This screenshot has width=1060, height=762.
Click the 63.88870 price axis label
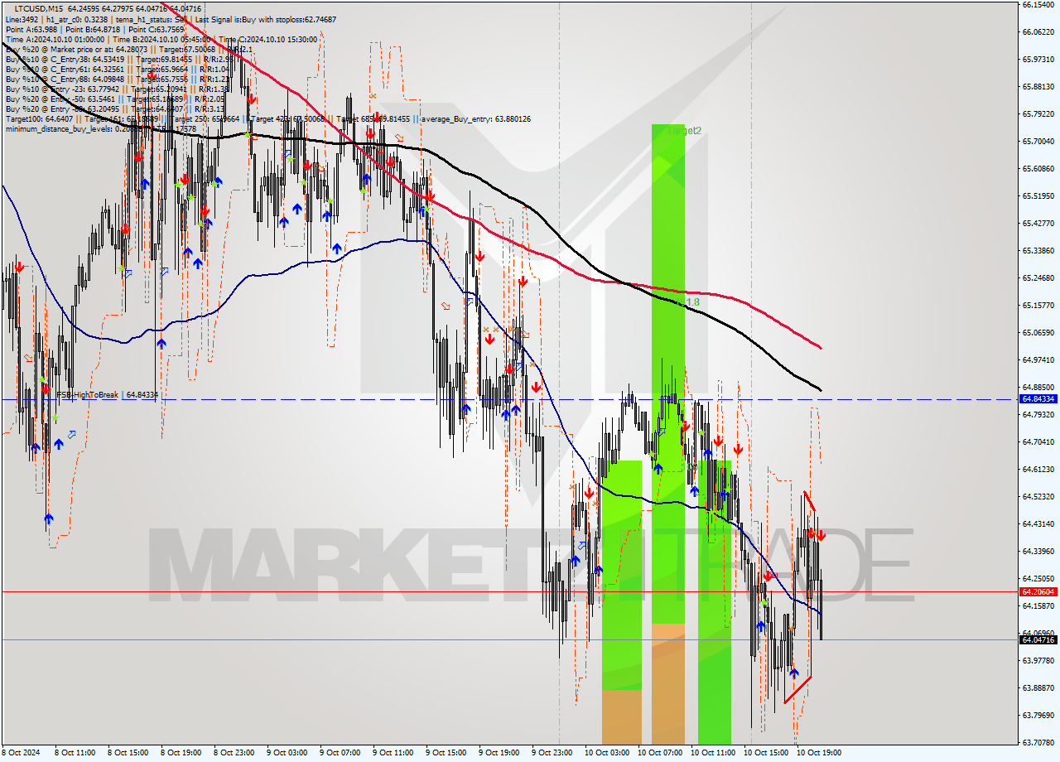pos(1038,687)
